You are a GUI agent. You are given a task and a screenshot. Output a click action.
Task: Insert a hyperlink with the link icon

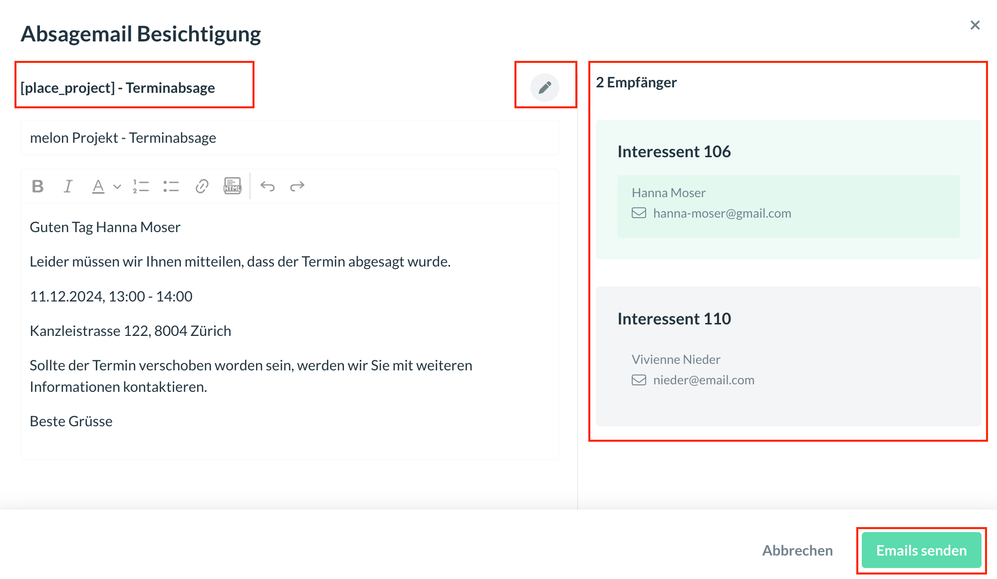202,186
